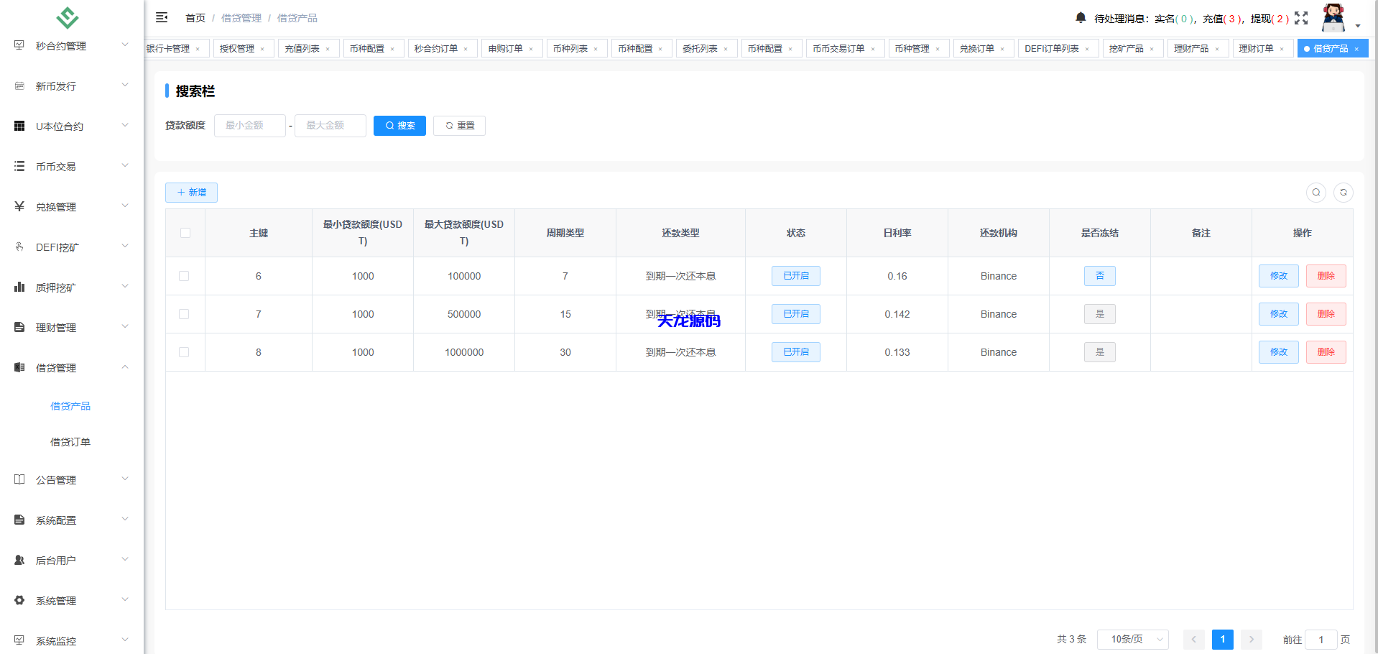Image resolution: width=1378 pixels, height=654 pixels.
Task: Click the fullscreen toggle icon
Action: click(1300, 18)
